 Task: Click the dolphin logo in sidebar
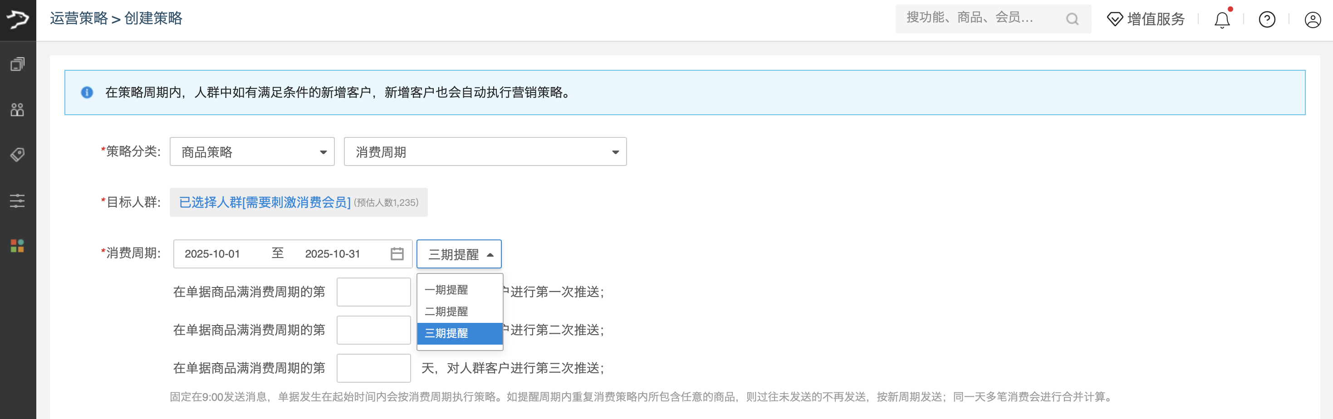point(18,19)
